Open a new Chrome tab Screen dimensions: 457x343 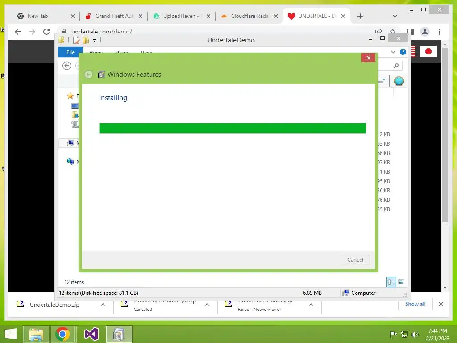click(x=360, y=16)
